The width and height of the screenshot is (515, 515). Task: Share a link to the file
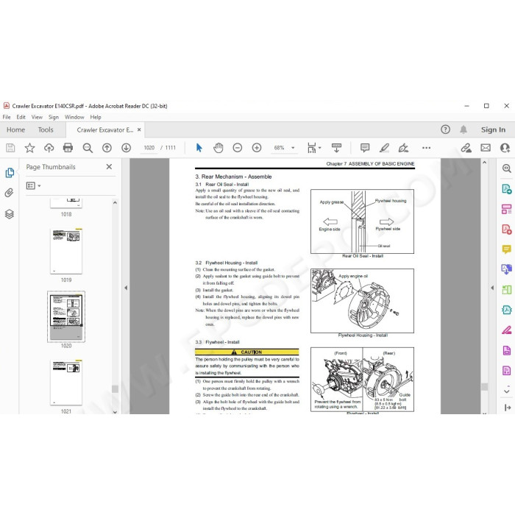(x=466, y=148)
